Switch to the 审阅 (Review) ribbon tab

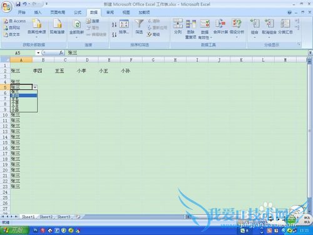click(110, 13)
